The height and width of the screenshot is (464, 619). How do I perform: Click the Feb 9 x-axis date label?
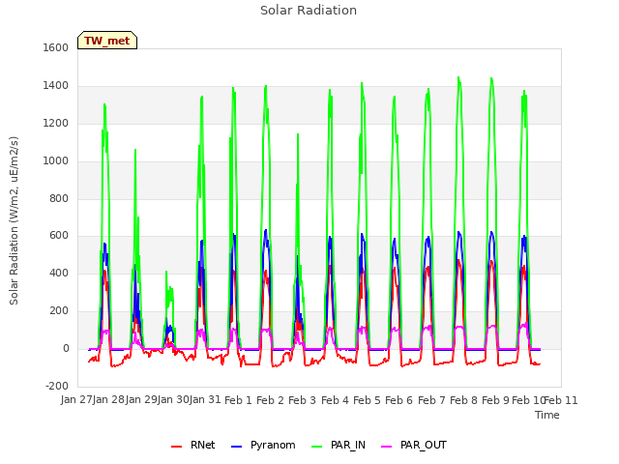pos(496,400)
